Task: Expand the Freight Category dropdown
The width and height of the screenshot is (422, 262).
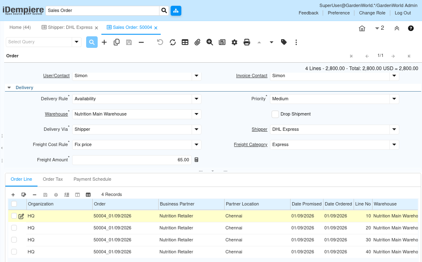Action: [394, 145]
